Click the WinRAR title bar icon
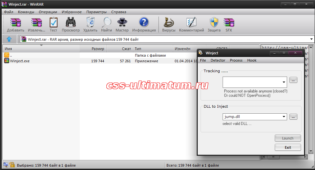Screen dimensions: 315x170 coord(4,4)
